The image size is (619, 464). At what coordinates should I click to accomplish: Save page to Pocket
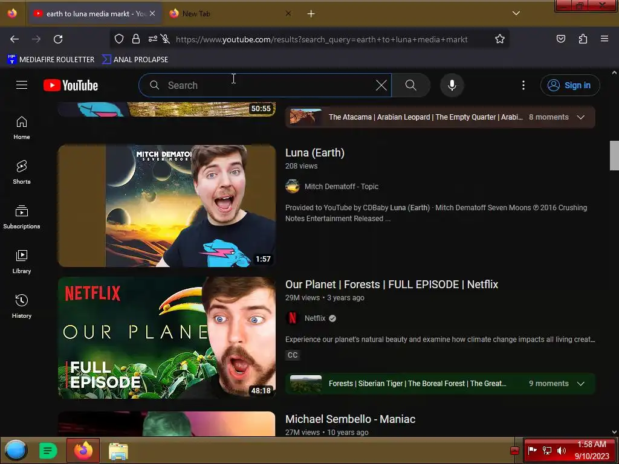[561, 39]
